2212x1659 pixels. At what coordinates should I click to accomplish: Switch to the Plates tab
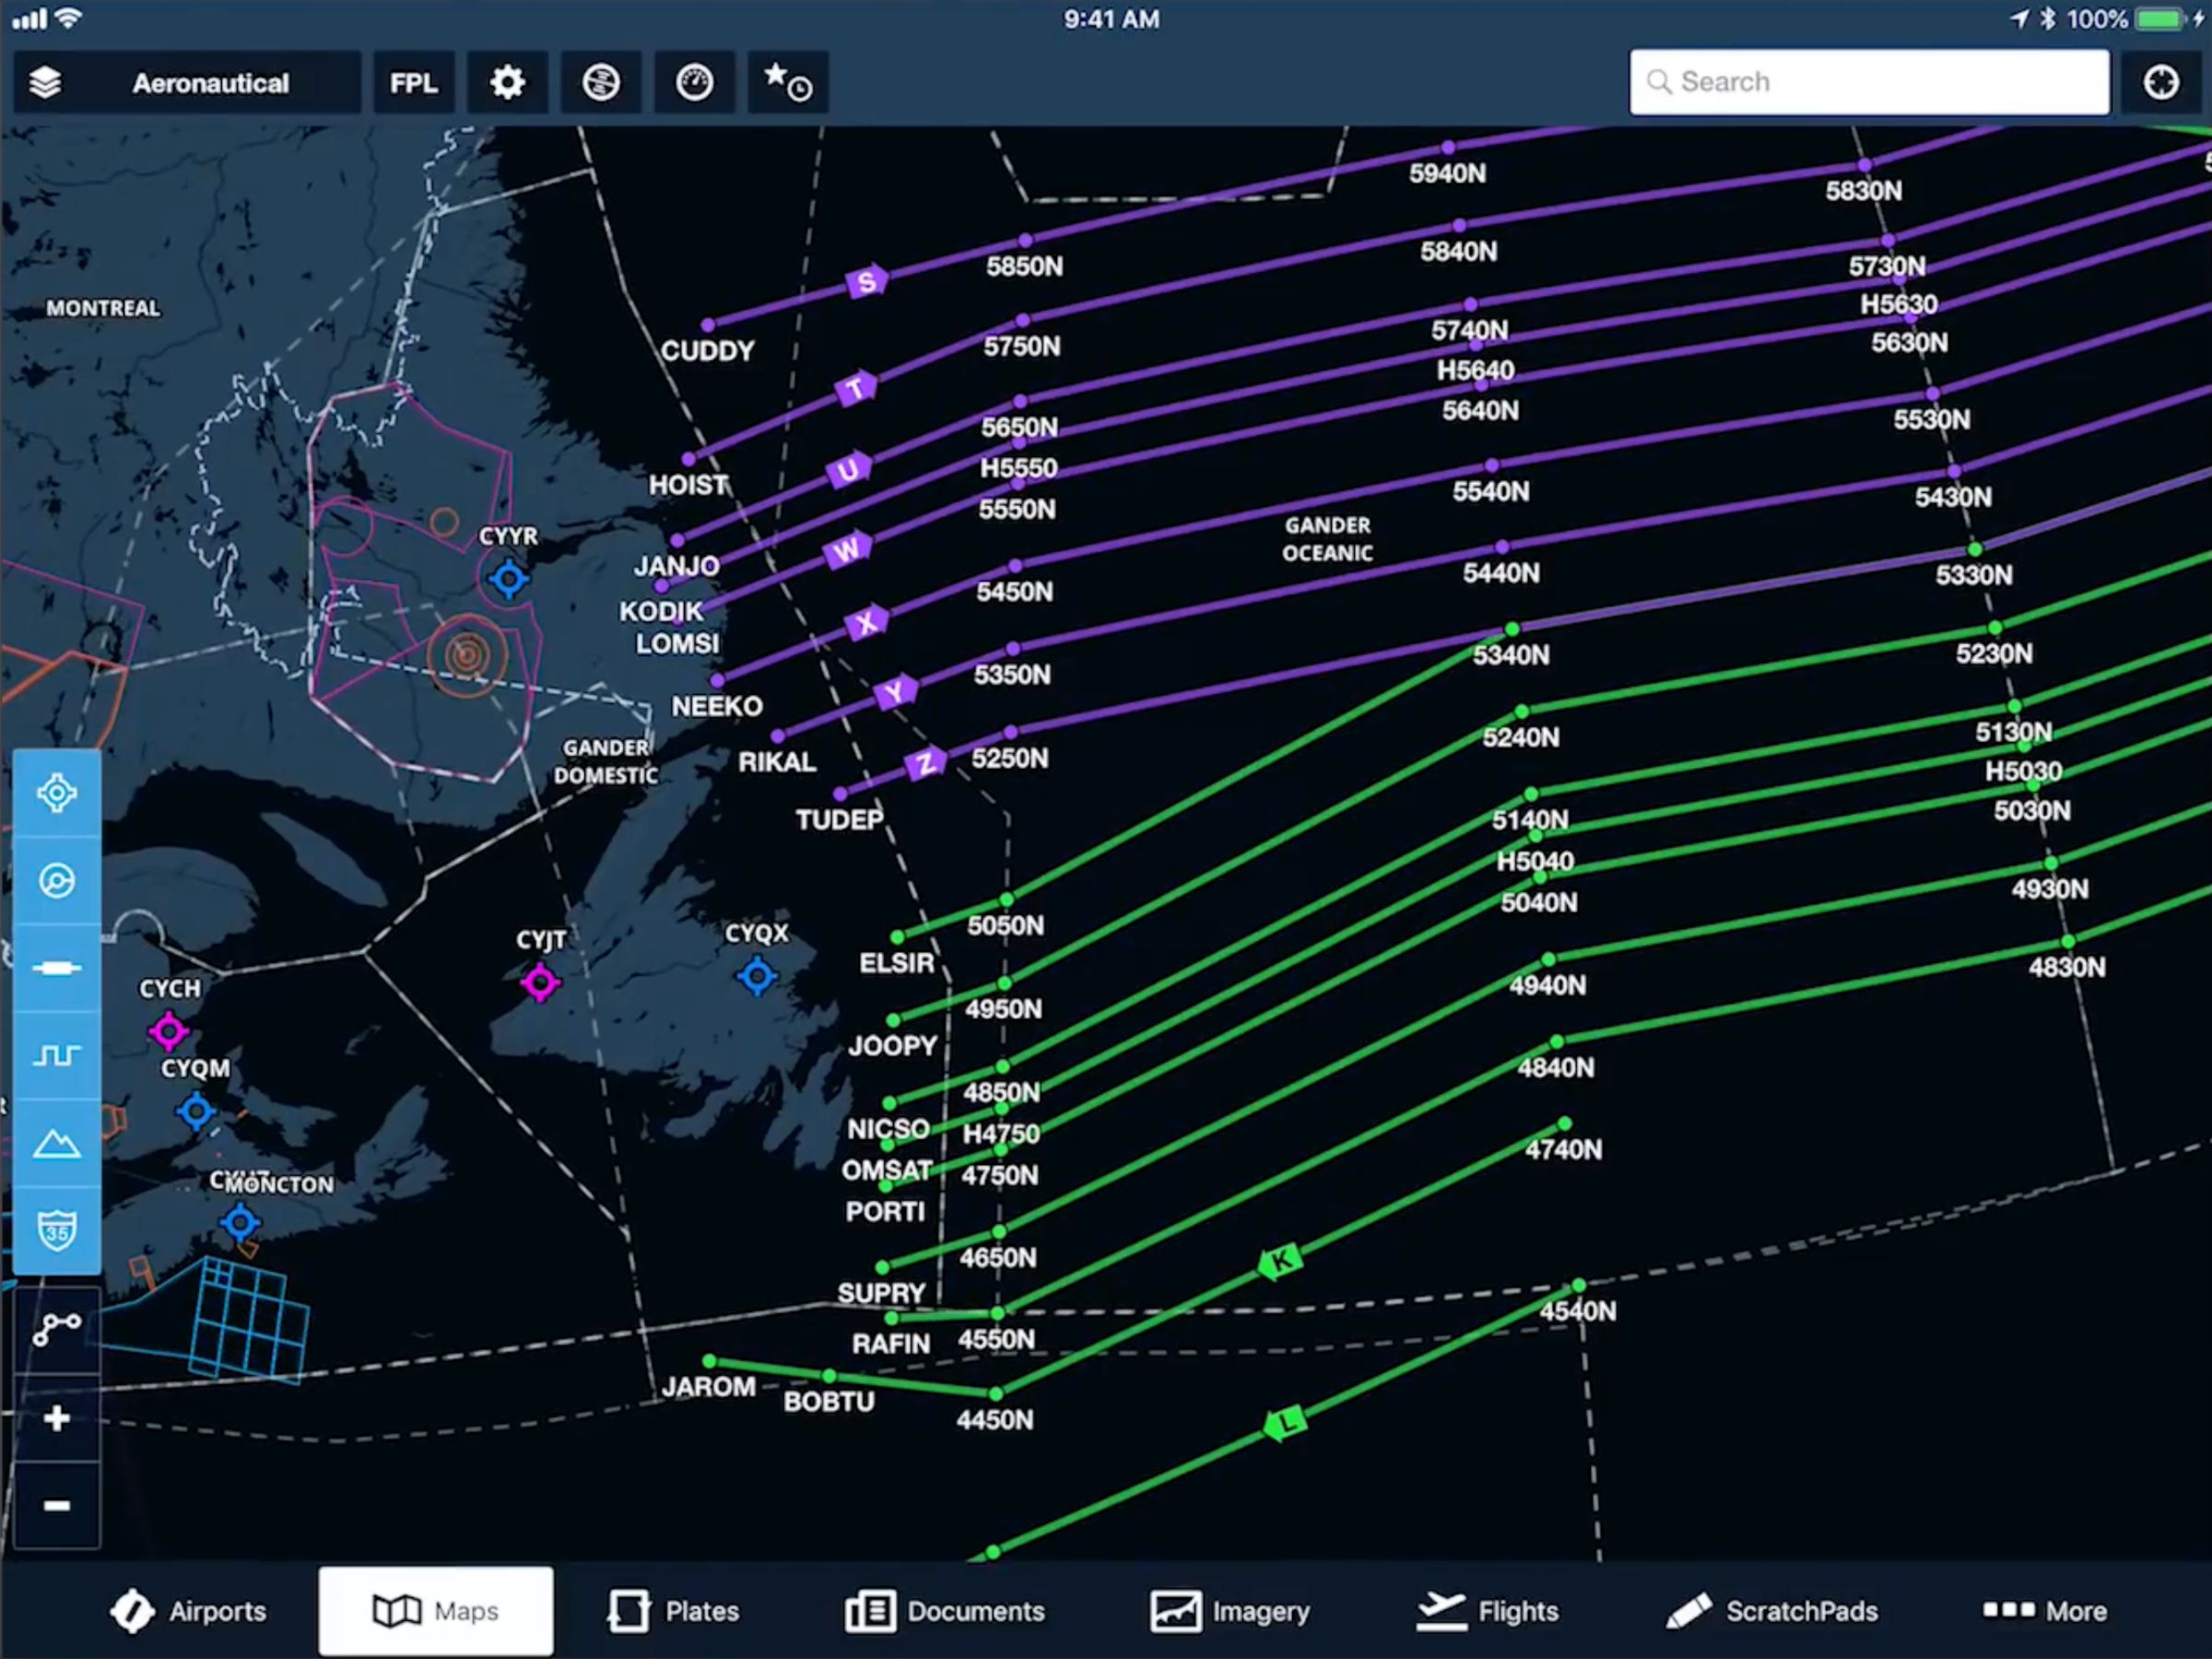point(673,1611)
